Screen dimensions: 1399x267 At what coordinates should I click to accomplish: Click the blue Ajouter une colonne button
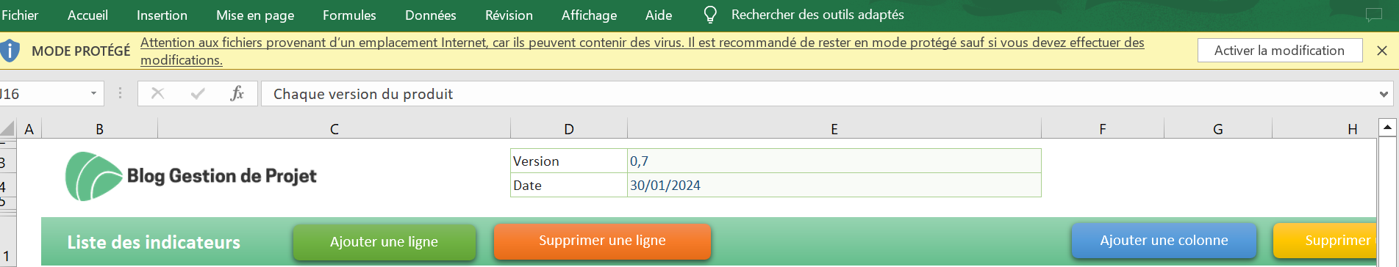point(1164,241)
